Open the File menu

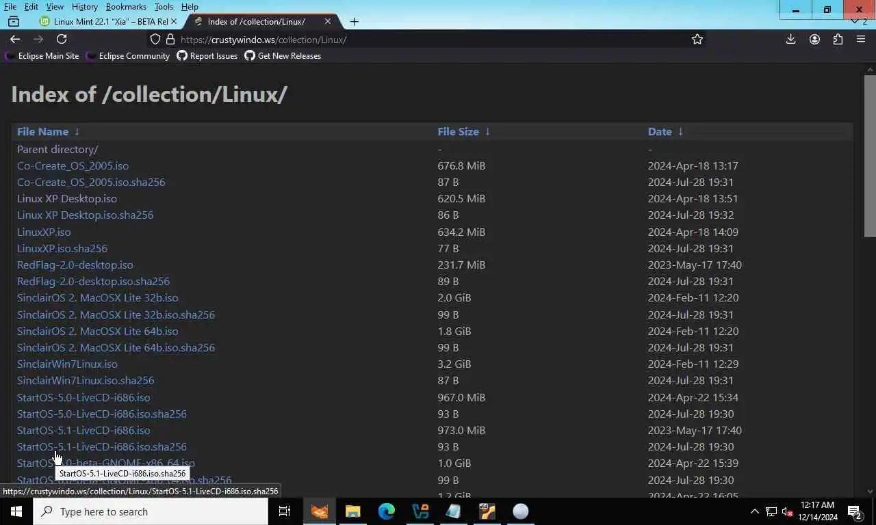click(10, 7)
